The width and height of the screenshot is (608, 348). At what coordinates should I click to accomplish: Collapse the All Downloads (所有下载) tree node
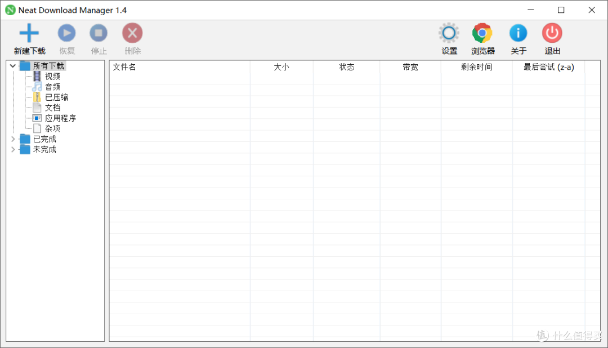(x=13, y=66)
